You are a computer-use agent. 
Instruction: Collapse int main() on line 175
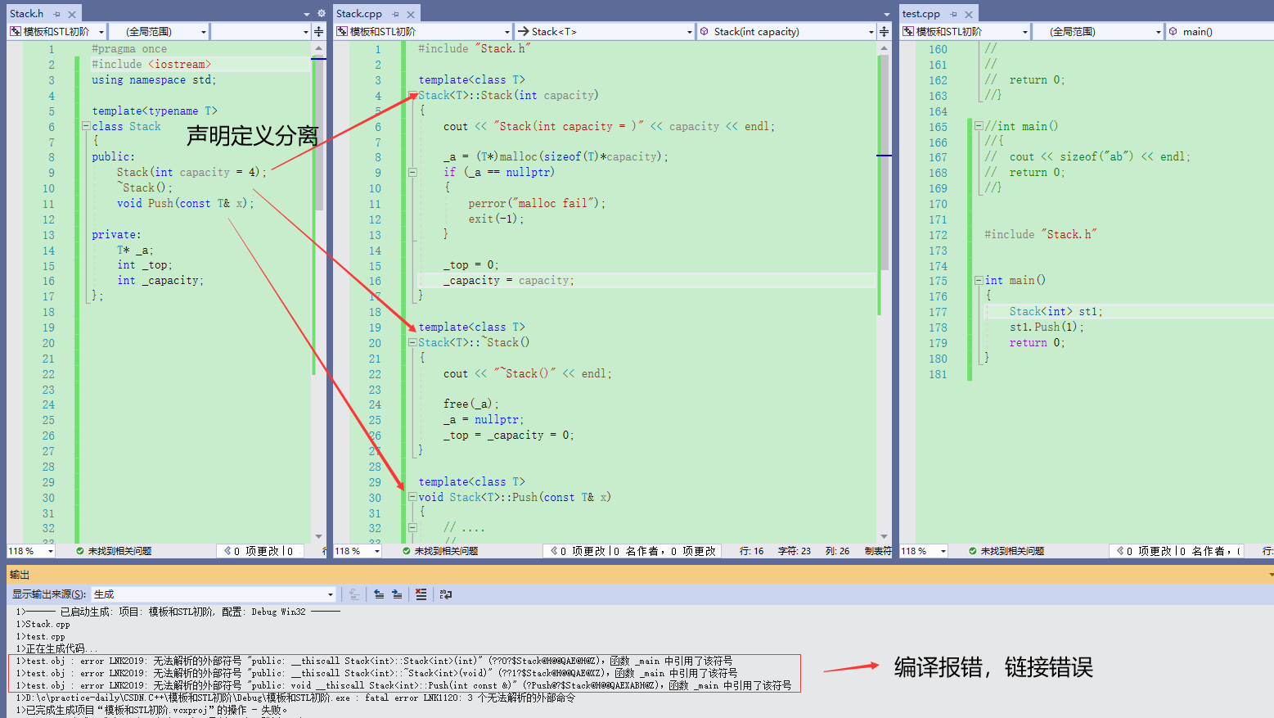pos(979,280)
